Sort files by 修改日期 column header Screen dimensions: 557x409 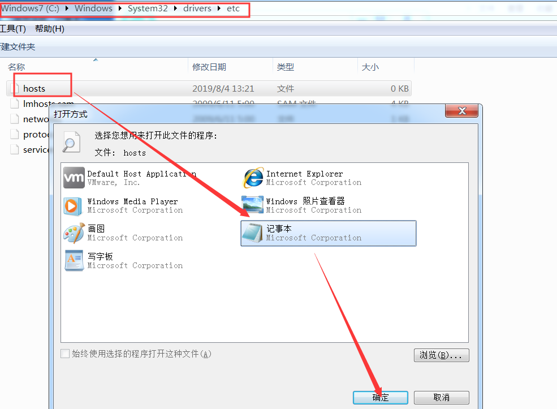coord(209,67)
